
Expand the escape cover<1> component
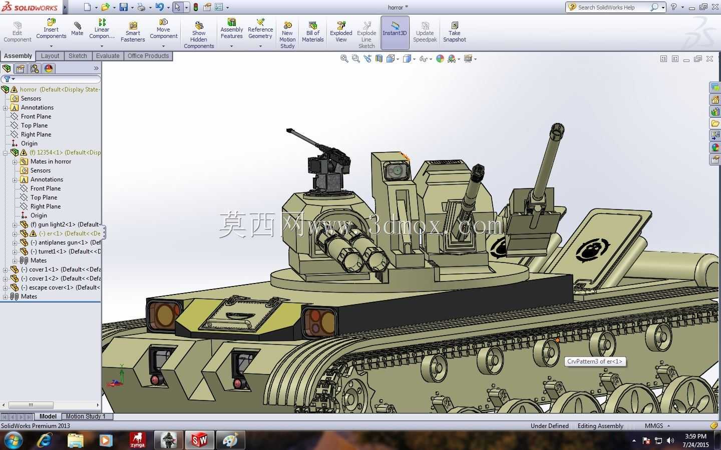coord(6,287)
